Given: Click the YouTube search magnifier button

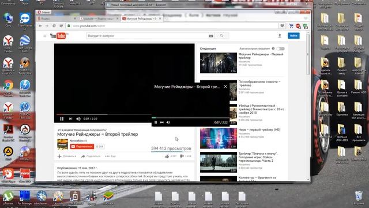Looking at the screenshot, I should click(221, 36).
